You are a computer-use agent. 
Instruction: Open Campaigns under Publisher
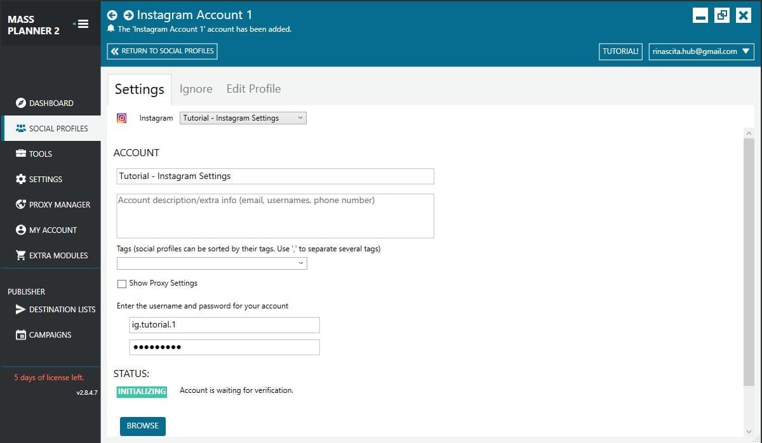[51, 334]
